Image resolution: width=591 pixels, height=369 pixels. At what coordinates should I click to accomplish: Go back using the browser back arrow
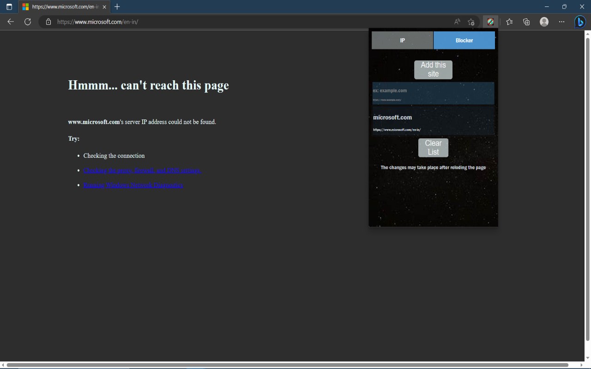(11, 22)
